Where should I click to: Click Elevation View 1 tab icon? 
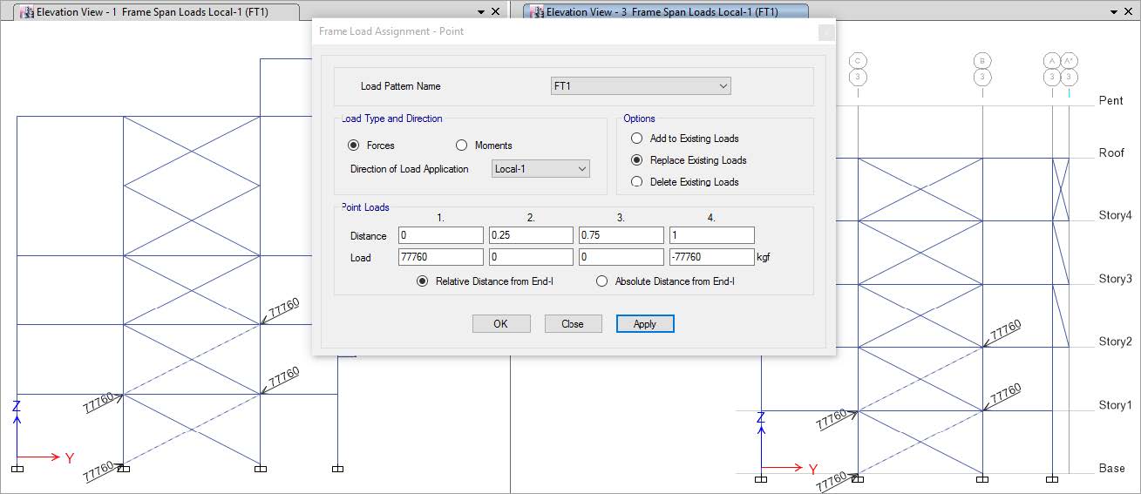28,12
